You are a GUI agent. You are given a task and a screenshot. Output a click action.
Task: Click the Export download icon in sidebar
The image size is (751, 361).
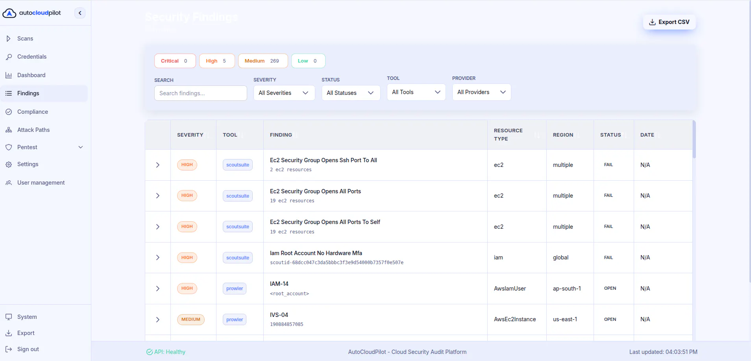(9, 333)
